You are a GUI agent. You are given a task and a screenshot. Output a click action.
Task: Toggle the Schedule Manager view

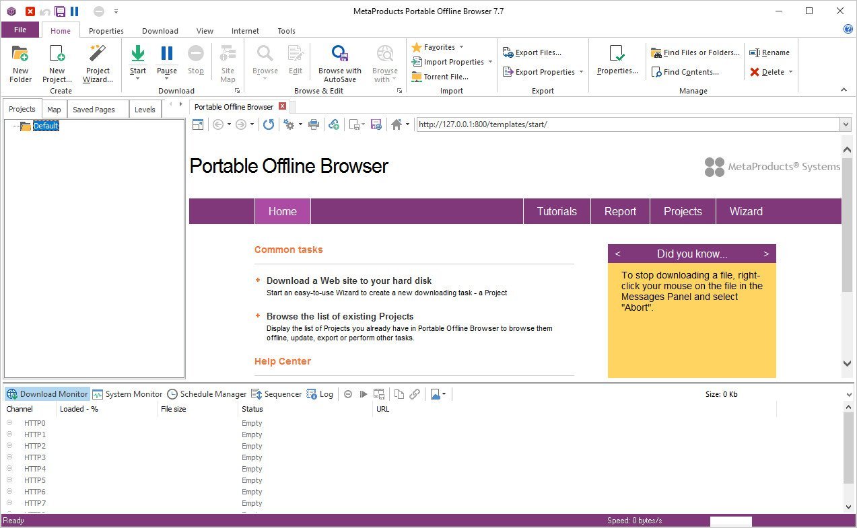point(207,394)
